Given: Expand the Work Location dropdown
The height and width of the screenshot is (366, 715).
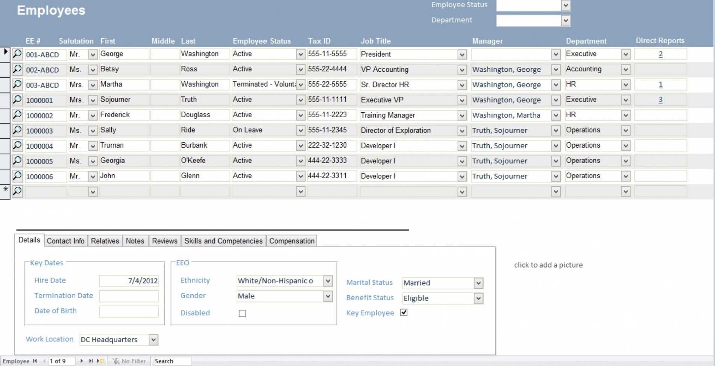Looking at the screenshot, I should pos(153,339).
